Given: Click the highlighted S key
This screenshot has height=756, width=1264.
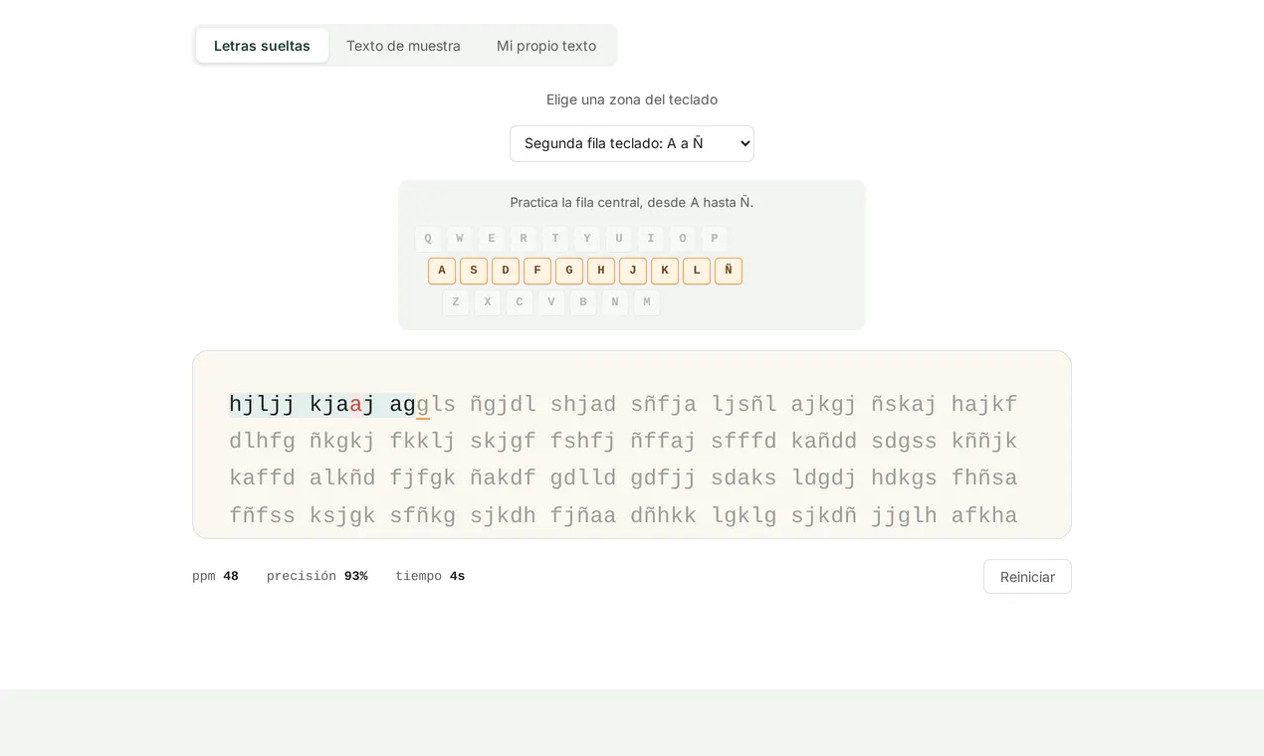Looking at the screenshot, I should (x=474, y=271).
